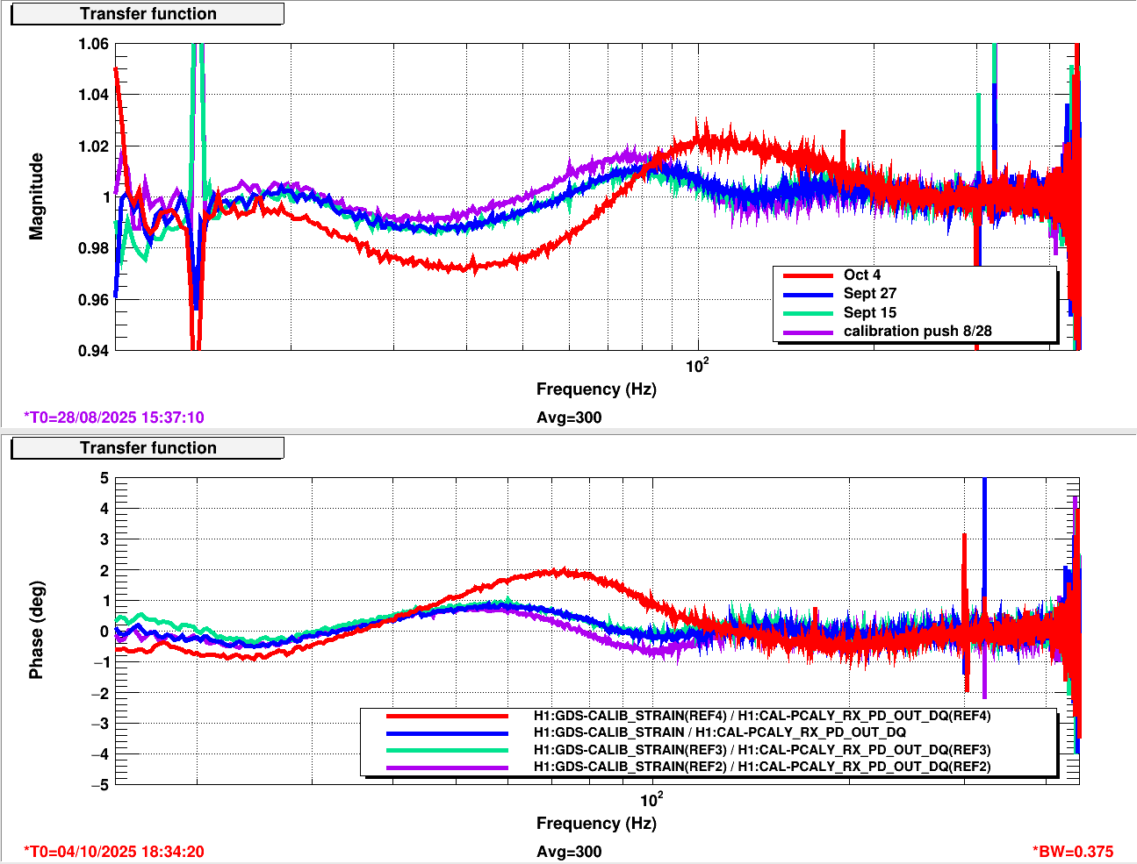Click the blue line swatch in the phase legend
The width and height of the screenshot is (1137, 864).
(x=447, y=732)
